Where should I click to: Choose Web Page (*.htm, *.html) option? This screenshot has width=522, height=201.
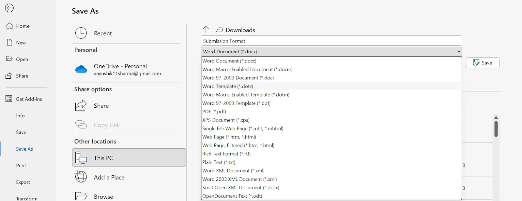click(x=331, y=137)
